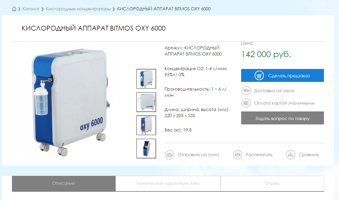Click the envelope send-to-email icon
Screen dimensions: 339x200
(170, 155)
